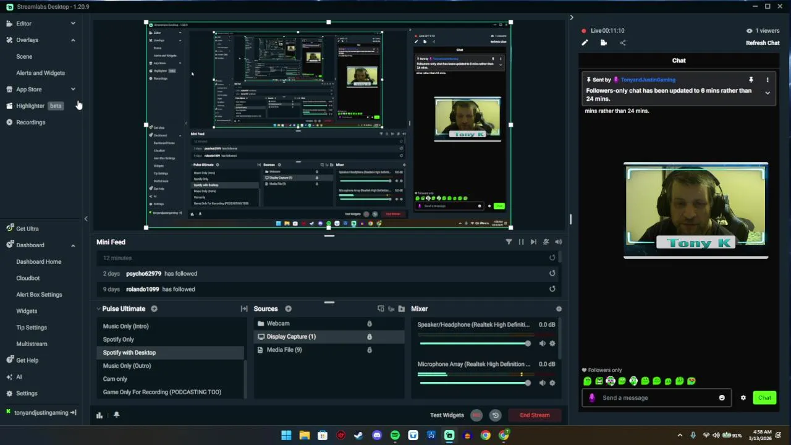Replay the rolando1099 follow alert
Viewport: 791px width, 445px height.
[552, 289]
